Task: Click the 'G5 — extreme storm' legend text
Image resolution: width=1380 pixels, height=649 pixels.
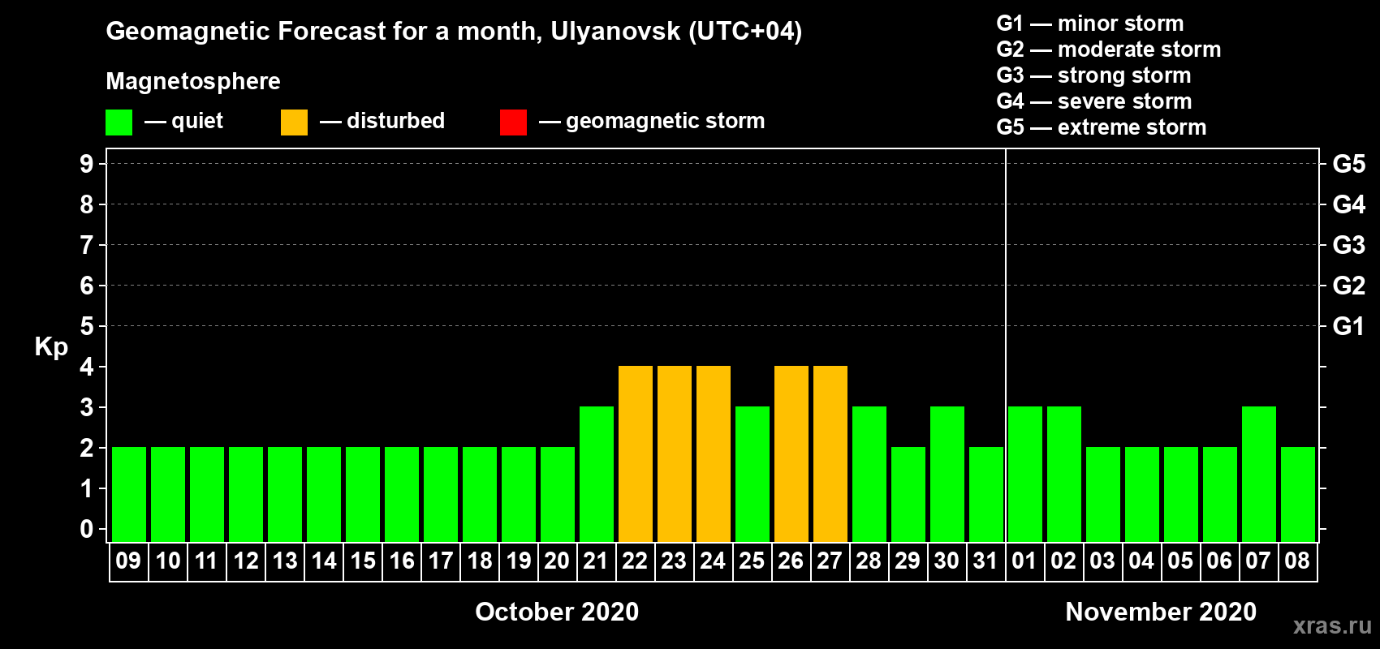Action: [1102, 127]
